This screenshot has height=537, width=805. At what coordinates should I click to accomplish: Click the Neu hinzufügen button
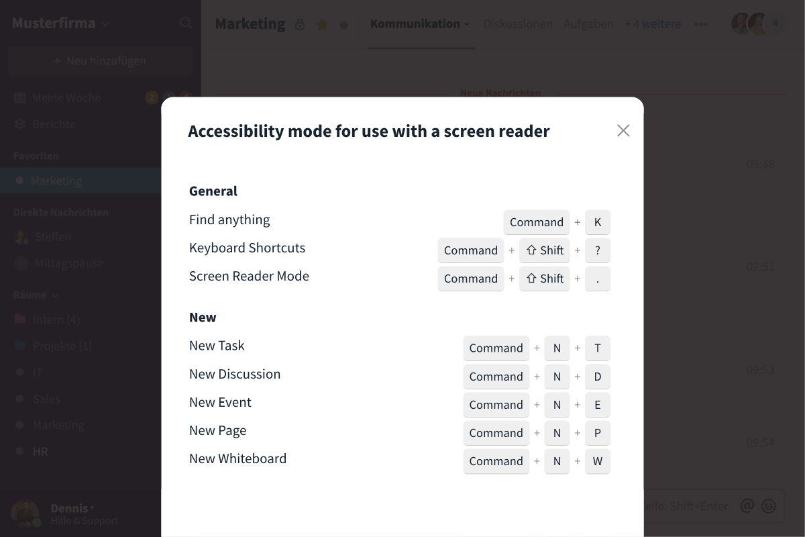(x=101, y=61)
